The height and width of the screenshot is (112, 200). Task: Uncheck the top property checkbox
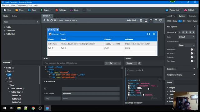tap(128, 91)
